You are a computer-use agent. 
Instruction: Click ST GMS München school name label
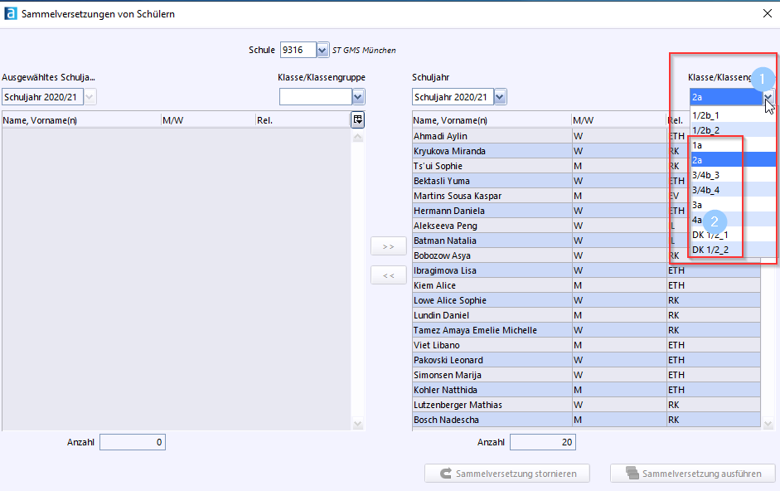(x=364, y=51)
